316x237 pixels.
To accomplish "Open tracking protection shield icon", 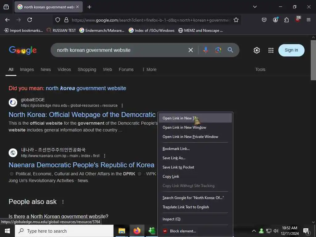I will (58, 20).
